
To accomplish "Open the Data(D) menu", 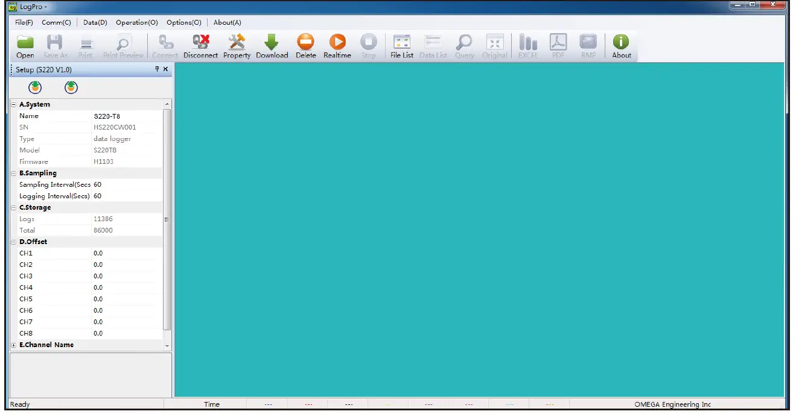I will (95, 22).
